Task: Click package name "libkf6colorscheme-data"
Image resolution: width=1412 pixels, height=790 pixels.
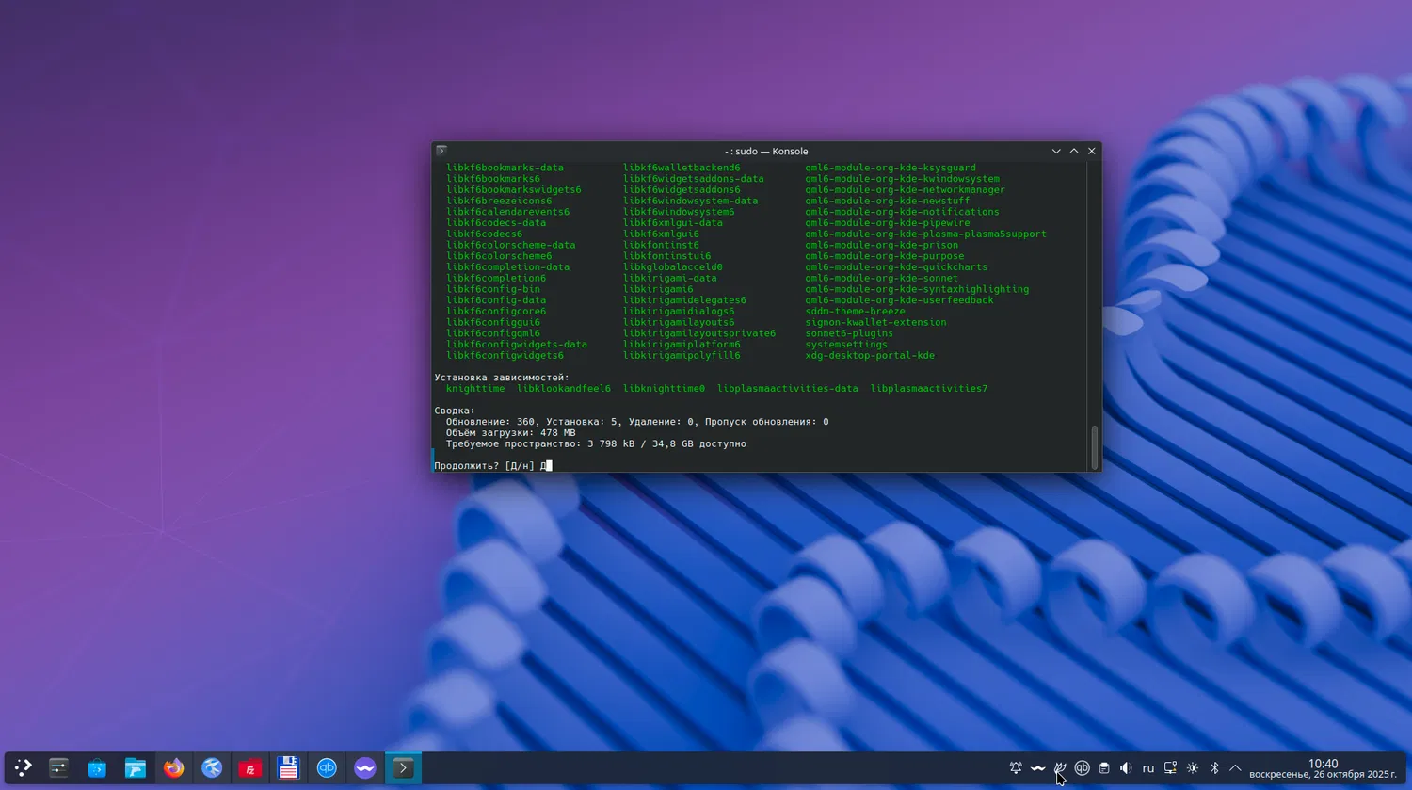Action: click(x=510, y=245)
